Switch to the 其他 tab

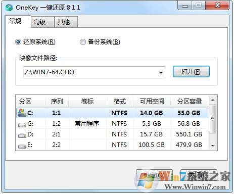pos(64,22)
